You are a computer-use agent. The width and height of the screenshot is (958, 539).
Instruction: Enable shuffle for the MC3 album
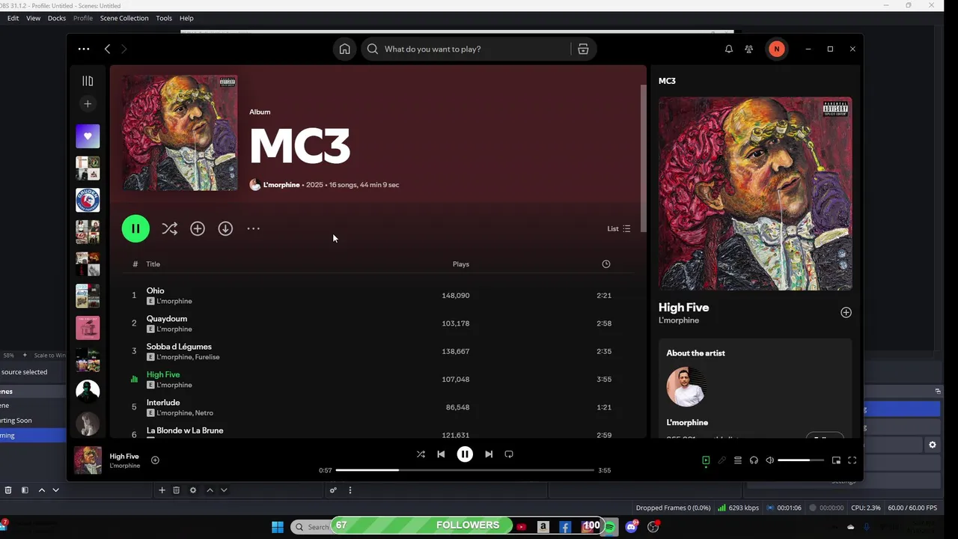(x=170, y=228)
